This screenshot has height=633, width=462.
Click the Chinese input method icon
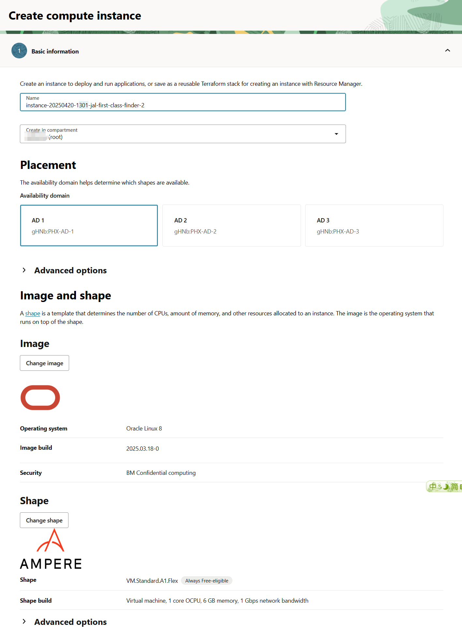point(433,487)
